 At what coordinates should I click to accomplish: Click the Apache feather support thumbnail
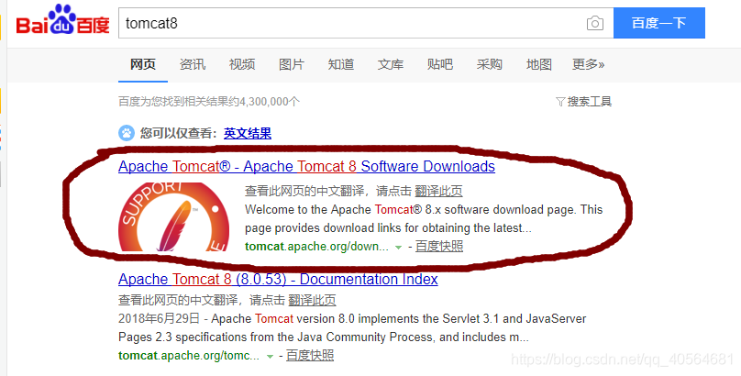(x=173, y=216)
